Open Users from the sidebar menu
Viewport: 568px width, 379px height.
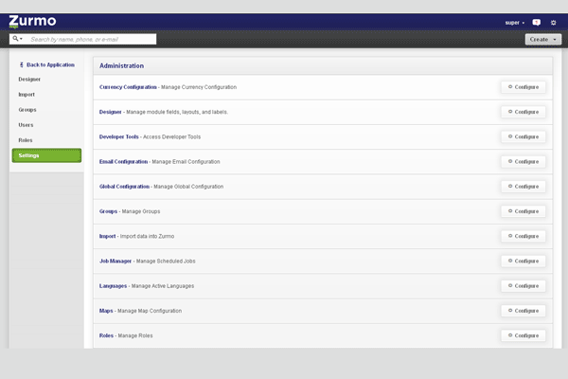(x=26, y=125)
